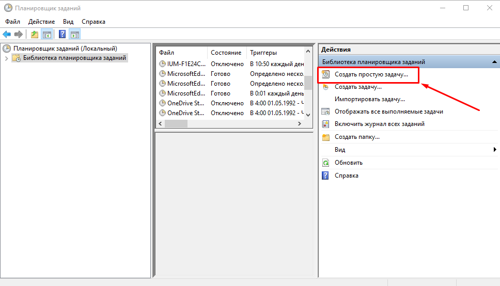Click the up-one-level folder toolbar icon
This screenshot has width=500, height=286.
(x=35, y=34)
